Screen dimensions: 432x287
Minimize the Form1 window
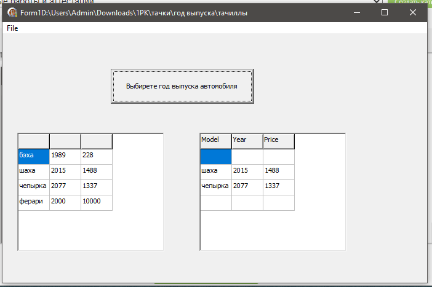pos(356,12)
